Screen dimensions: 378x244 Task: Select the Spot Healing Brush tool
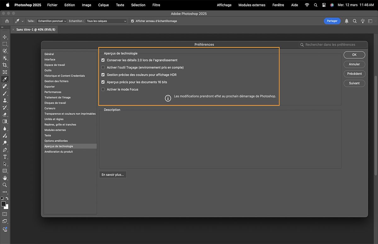pos(5,86)
